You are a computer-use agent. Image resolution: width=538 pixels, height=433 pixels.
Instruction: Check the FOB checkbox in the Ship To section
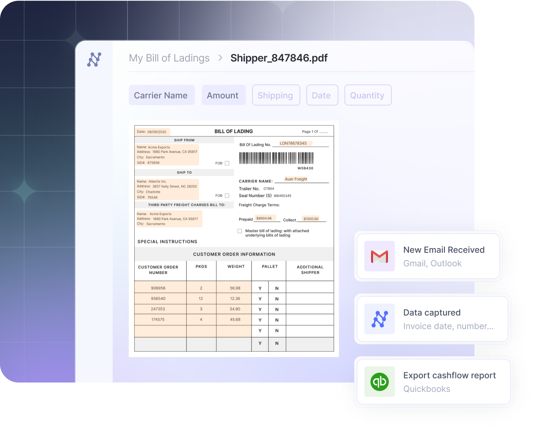tap(227, 196)
